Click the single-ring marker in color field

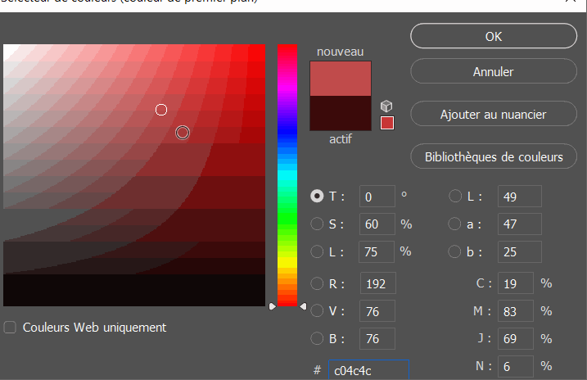click(x=161, y=110)
